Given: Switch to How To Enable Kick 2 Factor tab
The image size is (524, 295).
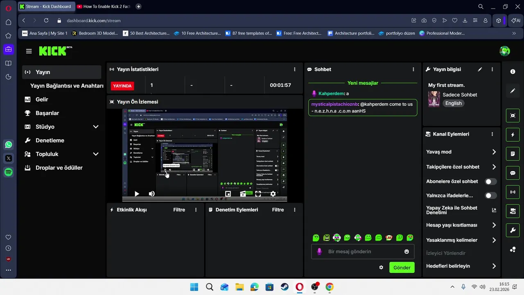Looking at the screenshot, I should pyautogui.click(x=104, y=7).
